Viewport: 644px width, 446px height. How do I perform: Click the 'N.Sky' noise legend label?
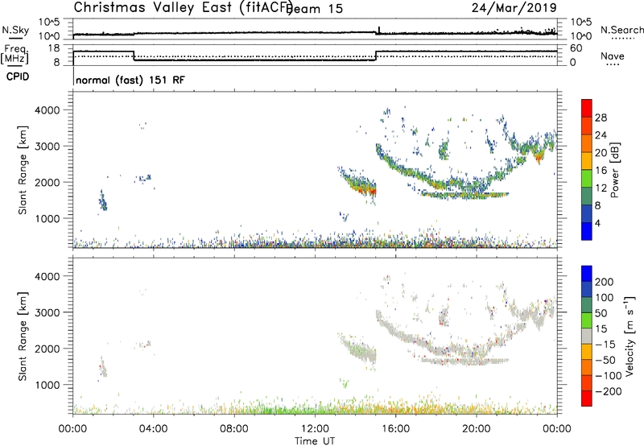(x=15, y=30)
